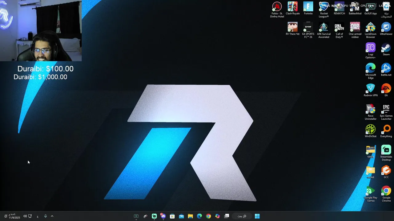394x221 pixels.
Task: Open Edge from the taskbar
Action: tap(199, 216)
